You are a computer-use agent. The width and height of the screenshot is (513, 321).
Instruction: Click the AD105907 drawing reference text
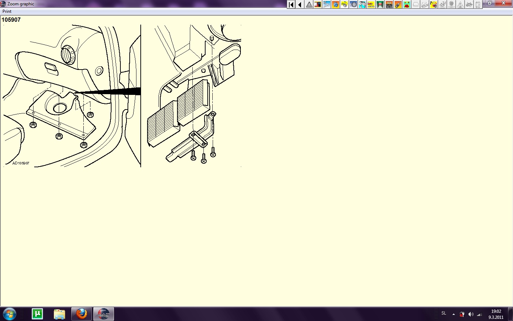[x=21, y=163]
